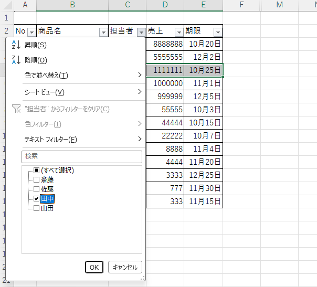Select cell with value 1111111
317x287 pixels.
pyautogui.click(x=165, y=70)
